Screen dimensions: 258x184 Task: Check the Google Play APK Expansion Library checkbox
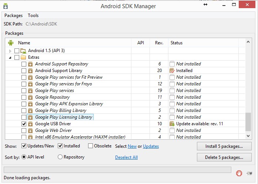click(24, 104)
